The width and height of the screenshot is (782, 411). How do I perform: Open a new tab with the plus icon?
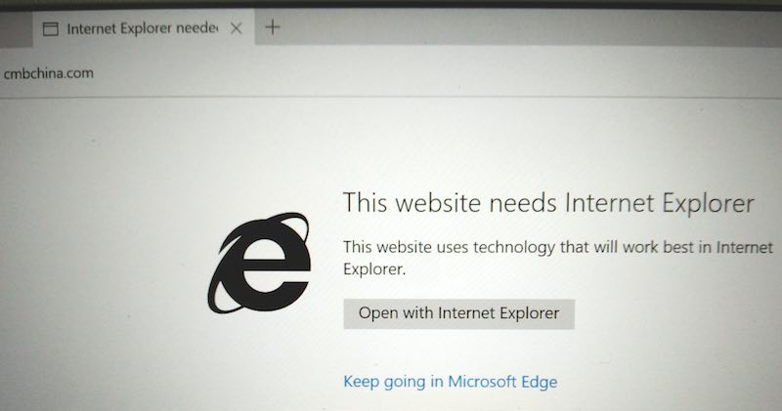click(273, 27)
